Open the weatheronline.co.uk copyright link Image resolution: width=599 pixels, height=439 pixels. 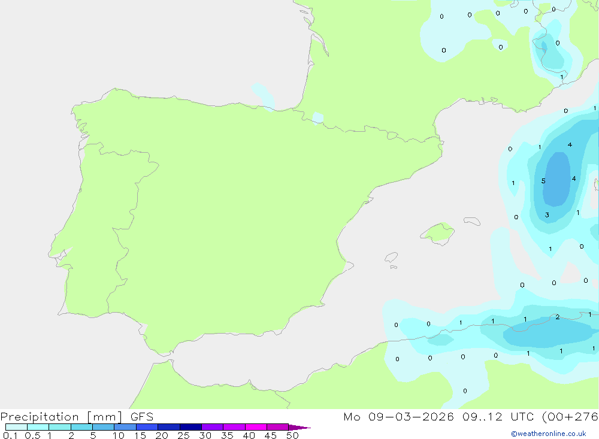(549, 434)
